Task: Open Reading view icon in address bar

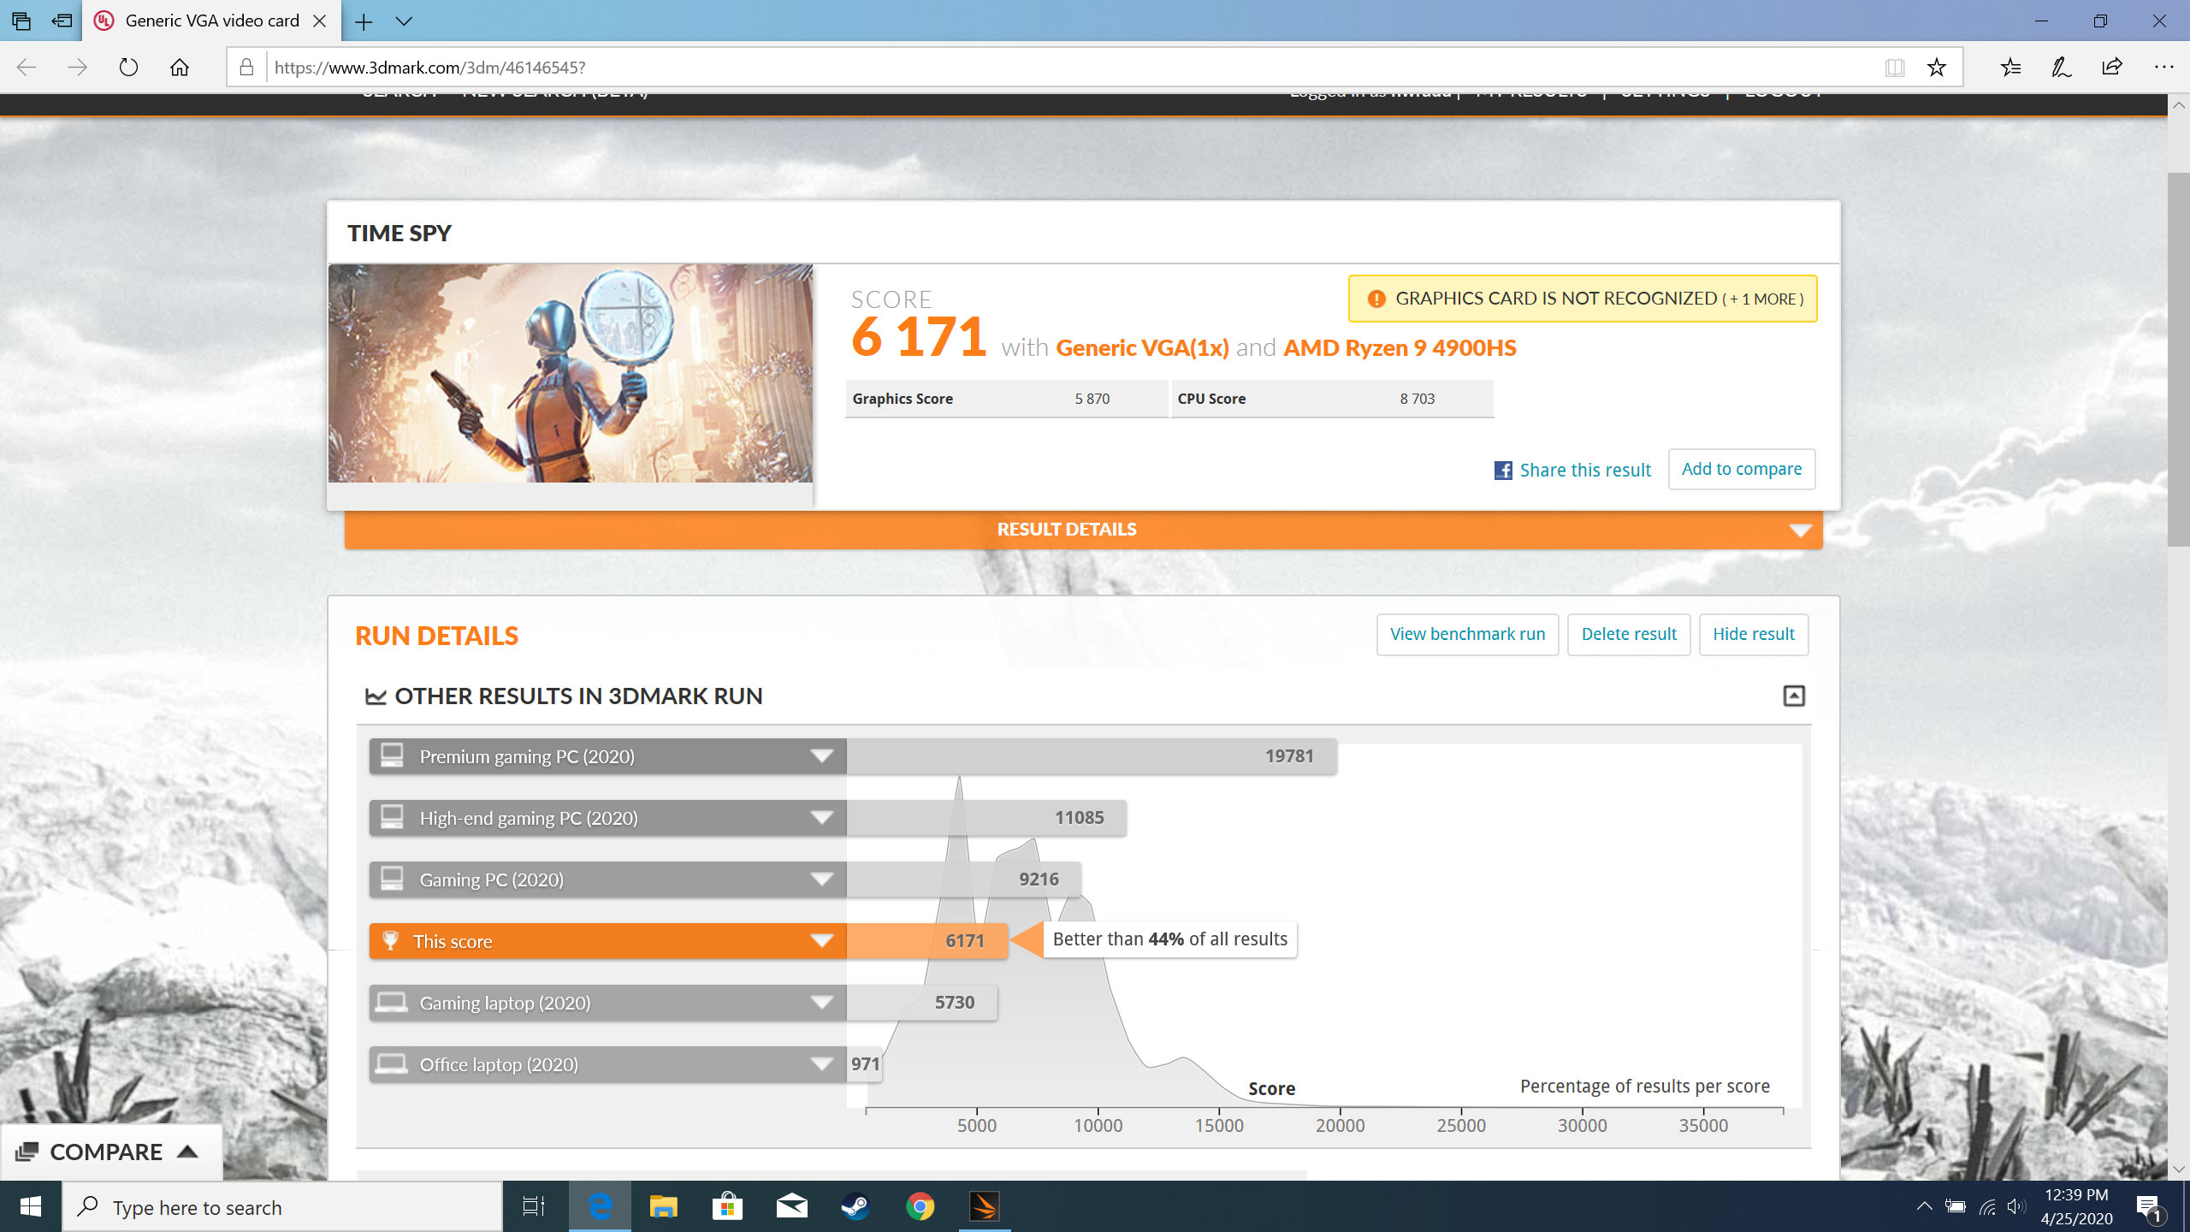Action: point(1895,68)
